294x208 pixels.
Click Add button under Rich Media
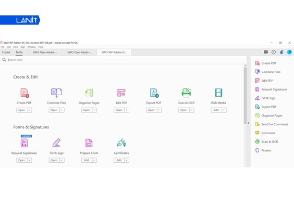[x=216, y=110]
